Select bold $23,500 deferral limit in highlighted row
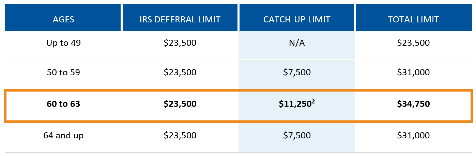This screenshot has width=476, height=156. click(180, 104)
